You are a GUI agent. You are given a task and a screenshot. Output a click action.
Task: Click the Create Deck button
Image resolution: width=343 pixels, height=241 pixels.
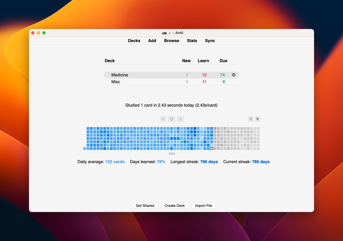point(175,206)
